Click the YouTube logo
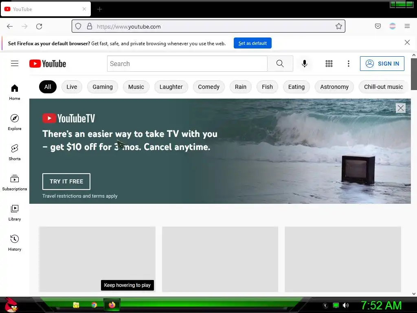Screen dimensions: 417x313 48,64
